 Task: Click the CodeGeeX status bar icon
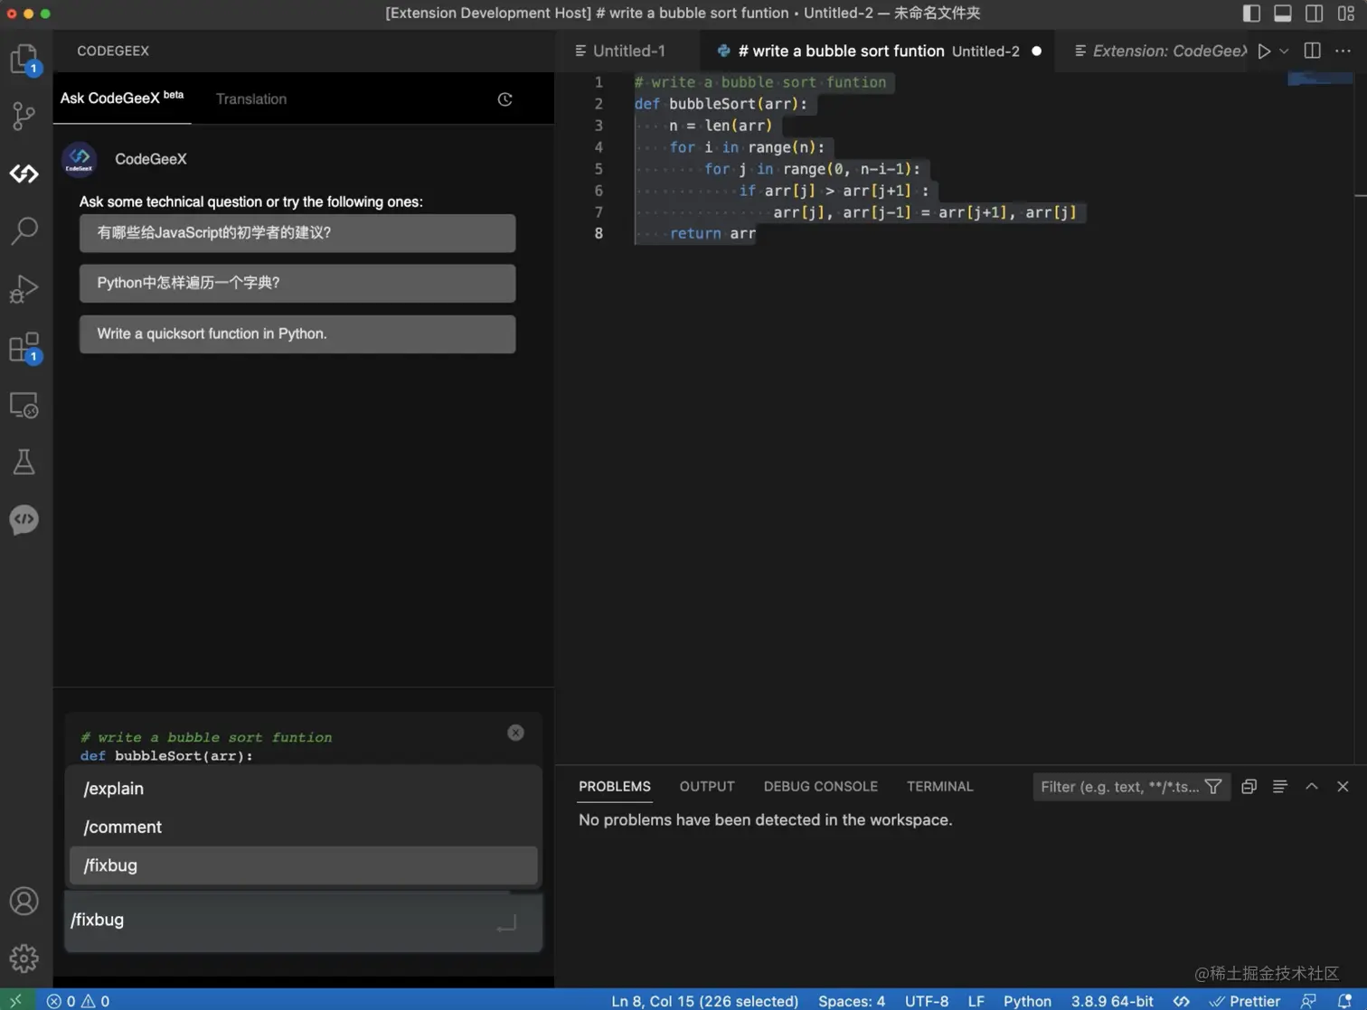coord(1182,1001)
